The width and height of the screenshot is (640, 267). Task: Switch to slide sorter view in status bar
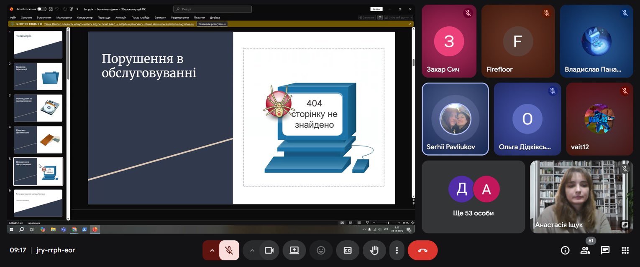point(351,223)
